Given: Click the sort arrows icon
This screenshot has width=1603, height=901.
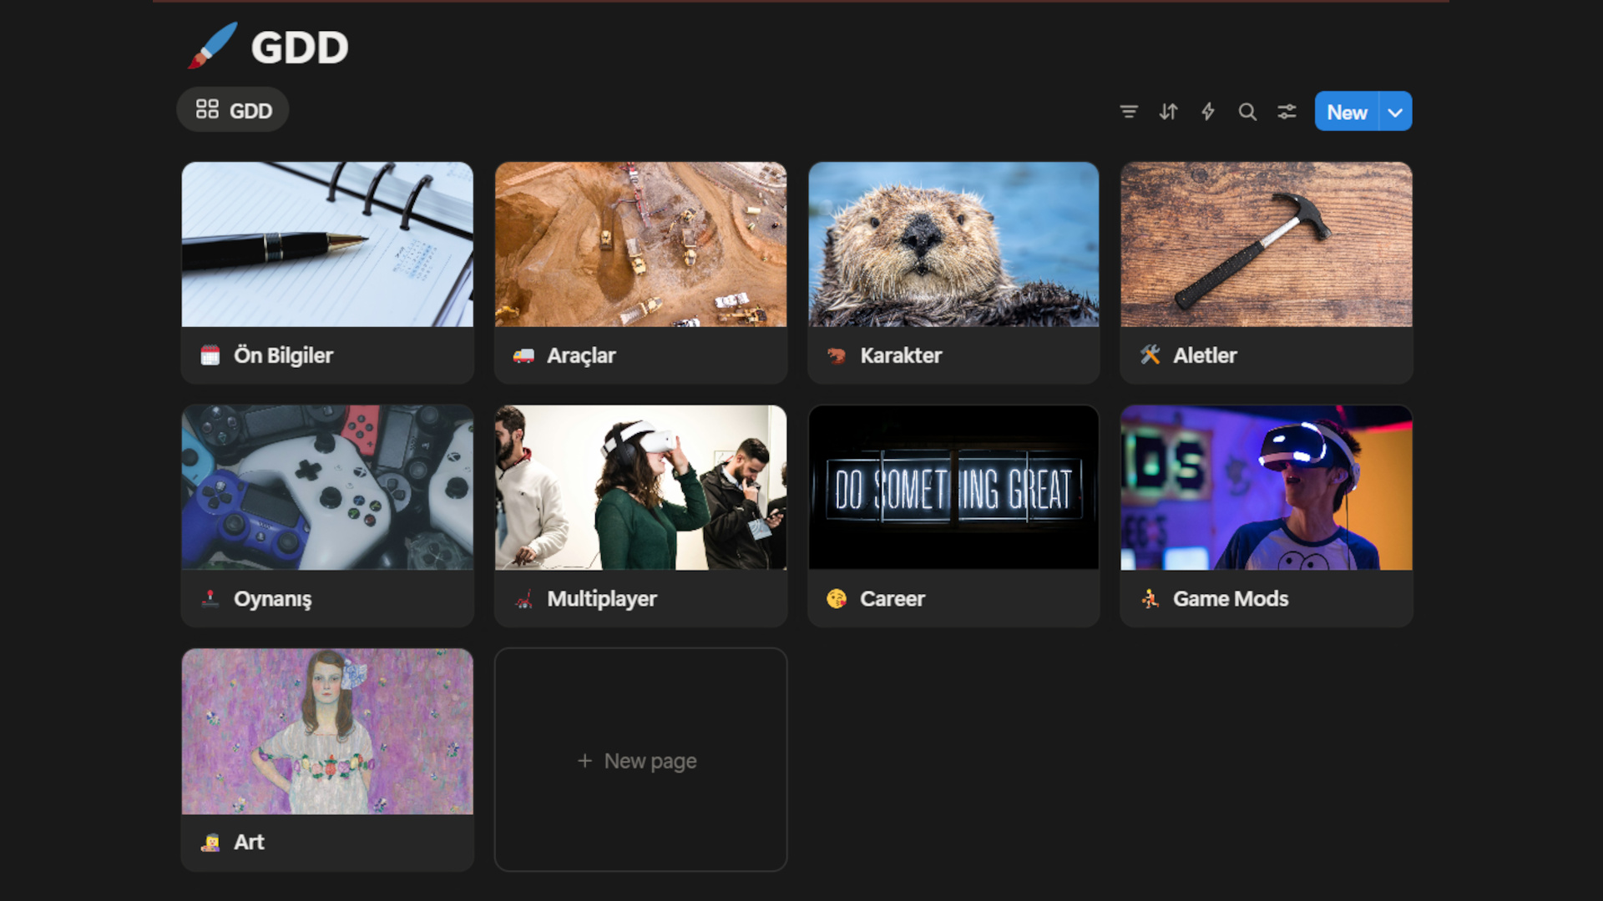Looking at the screenshot, I should click(x=1168, y=112).
